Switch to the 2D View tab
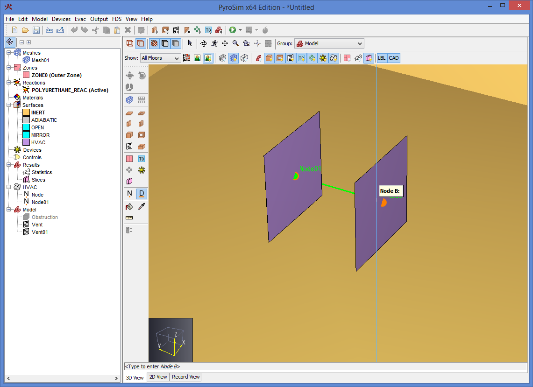This screenshot has width=533, height=387. point(158,377)
